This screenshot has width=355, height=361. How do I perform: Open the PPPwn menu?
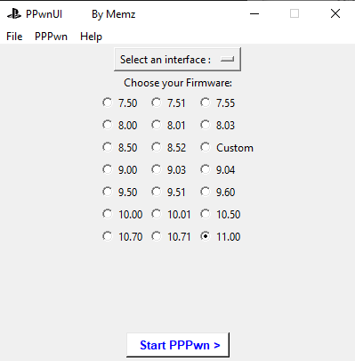(x=51, y=37)
